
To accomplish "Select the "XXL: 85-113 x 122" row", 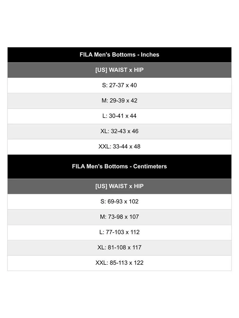I will point(119,263).
